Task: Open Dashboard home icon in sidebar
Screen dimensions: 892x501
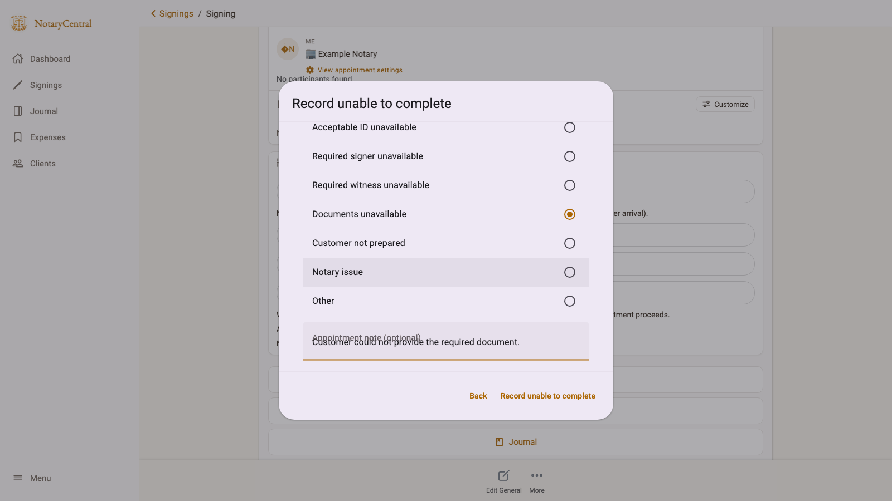Action: coord(18,59)
